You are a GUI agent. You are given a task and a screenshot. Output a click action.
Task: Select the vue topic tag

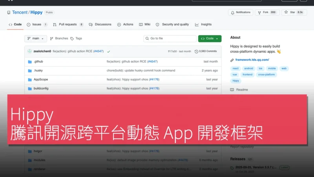coord(235,74)
